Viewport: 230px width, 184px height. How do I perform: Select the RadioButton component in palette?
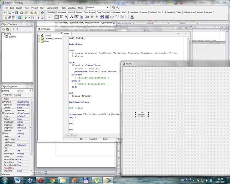97,17
